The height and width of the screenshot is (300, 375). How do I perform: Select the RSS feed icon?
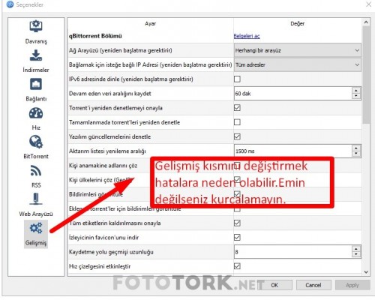click(x=36, y=171)
